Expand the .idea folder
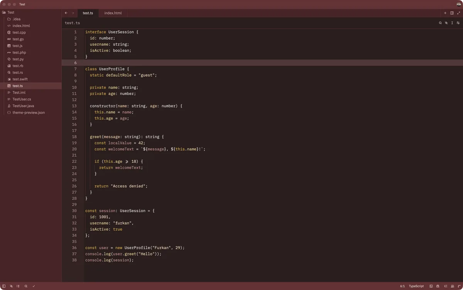 point(31,19)
